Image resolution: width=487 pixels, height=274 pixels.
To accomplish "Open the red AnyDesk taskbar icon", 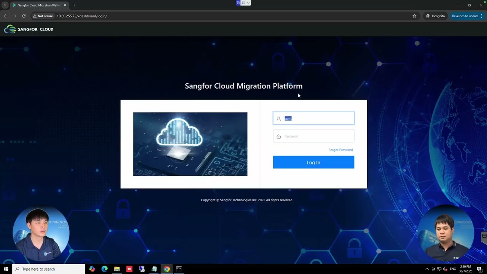I will tap(129, 269).
